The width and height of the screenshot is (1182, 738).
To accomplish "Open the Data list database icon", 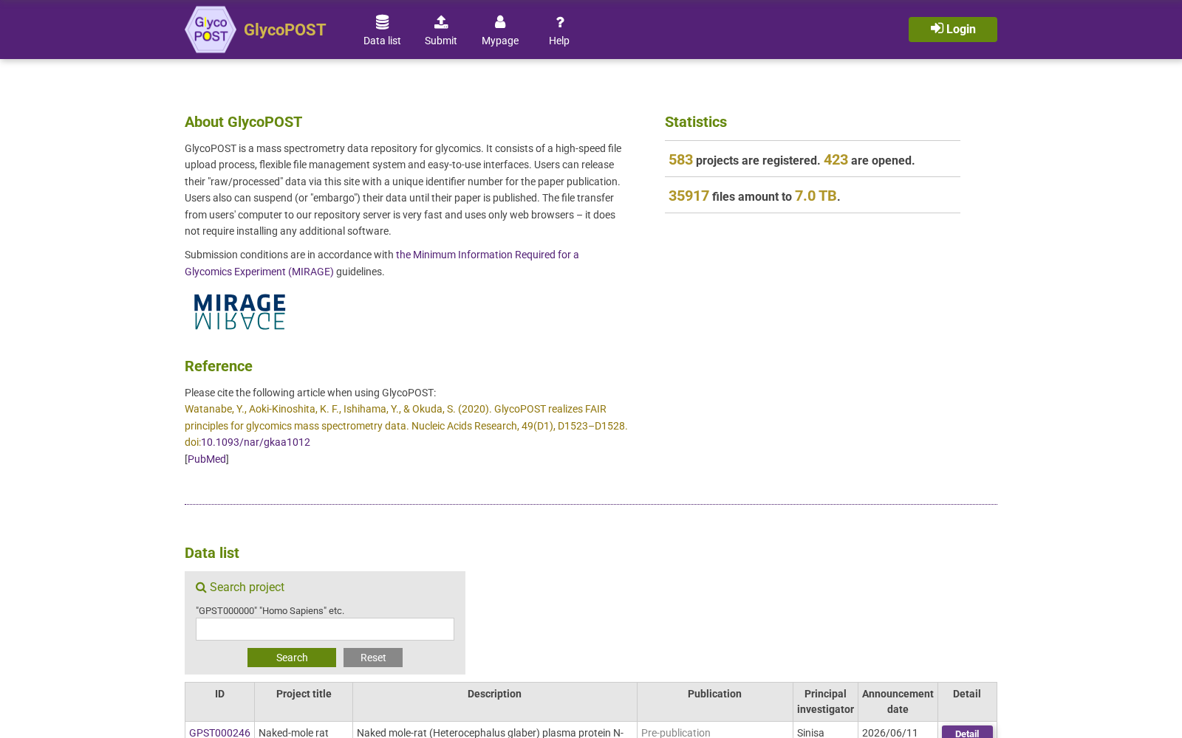I will click(x=382, y=22).
